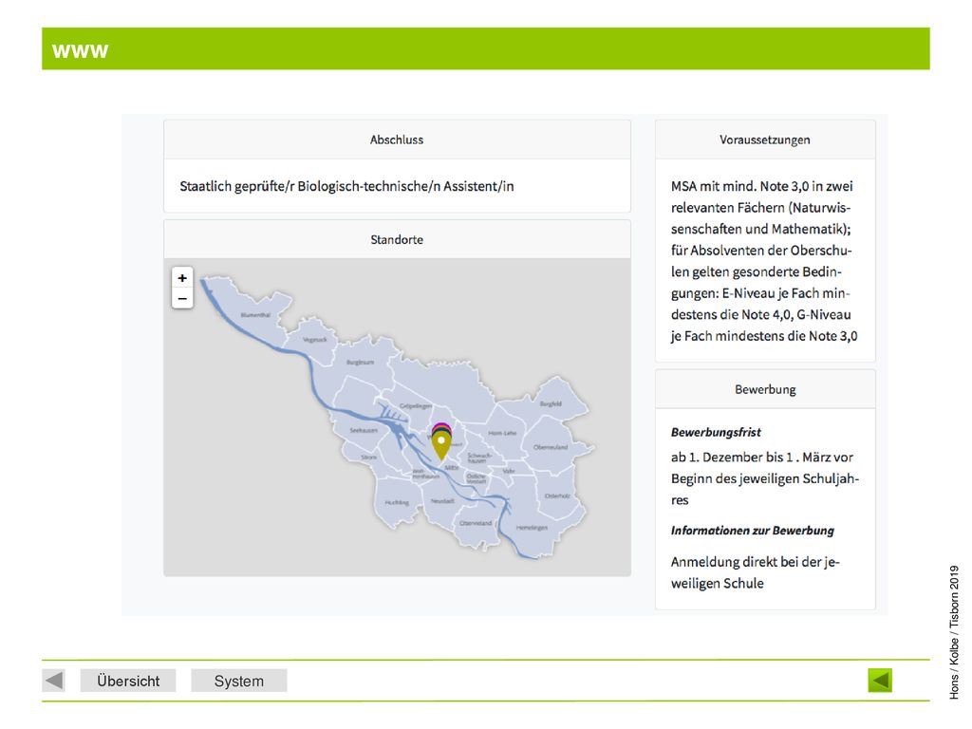This screenshot has width=972, height=729.
Task: Click the Seehausen district on the map
Action: (x=364, y=430)
